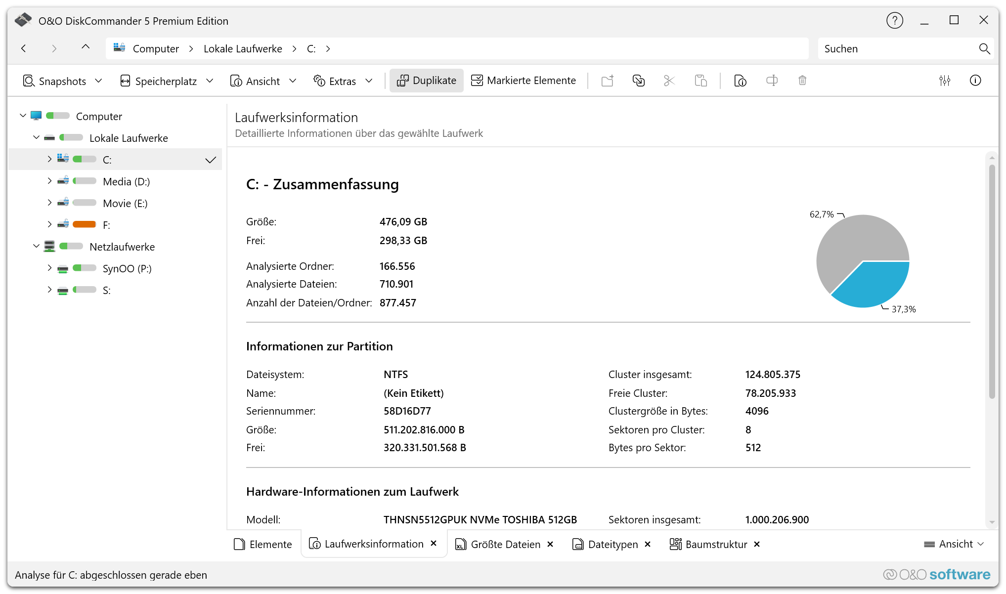Viewport: 1006px width, 594px height.
Task: Click the file properties toolbar icon
Action: [740, 81]
